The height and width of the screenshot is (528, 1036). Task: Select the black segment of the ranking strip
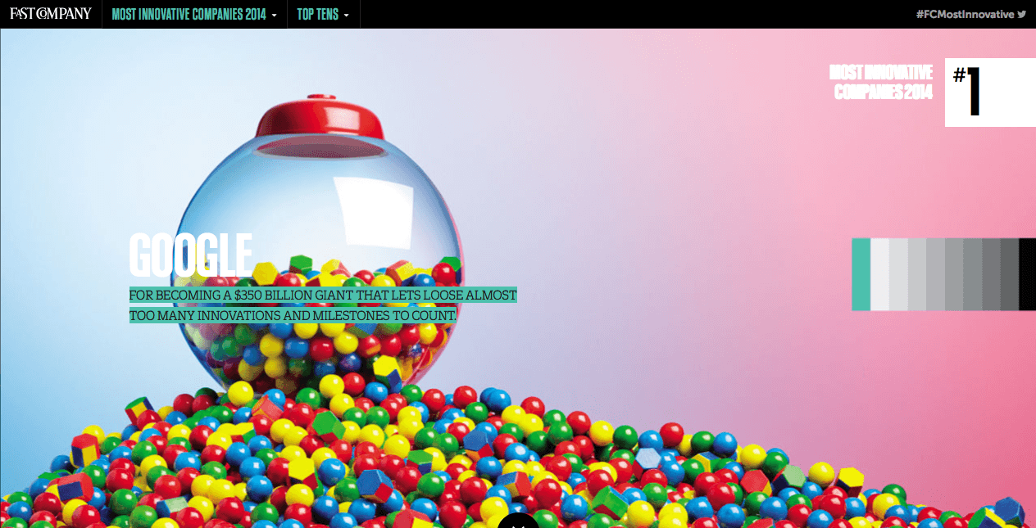1027,274
